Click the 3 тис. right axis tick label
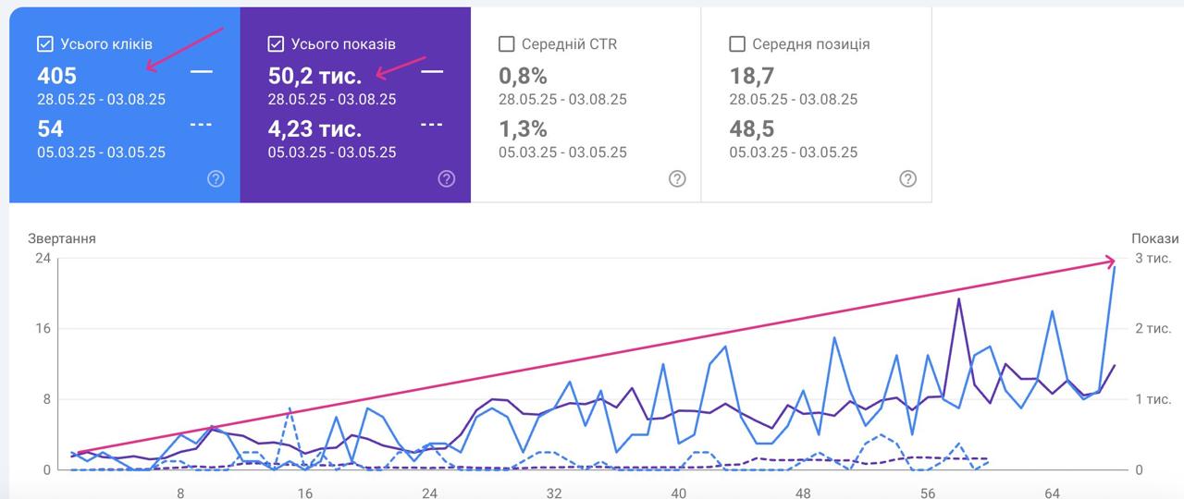 1153,258
